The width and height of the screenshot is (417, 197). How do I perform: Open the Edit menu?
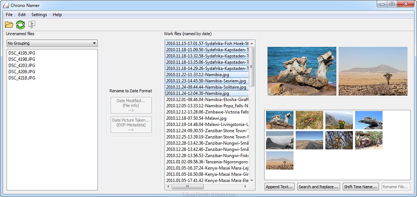(x=22, y=15)
